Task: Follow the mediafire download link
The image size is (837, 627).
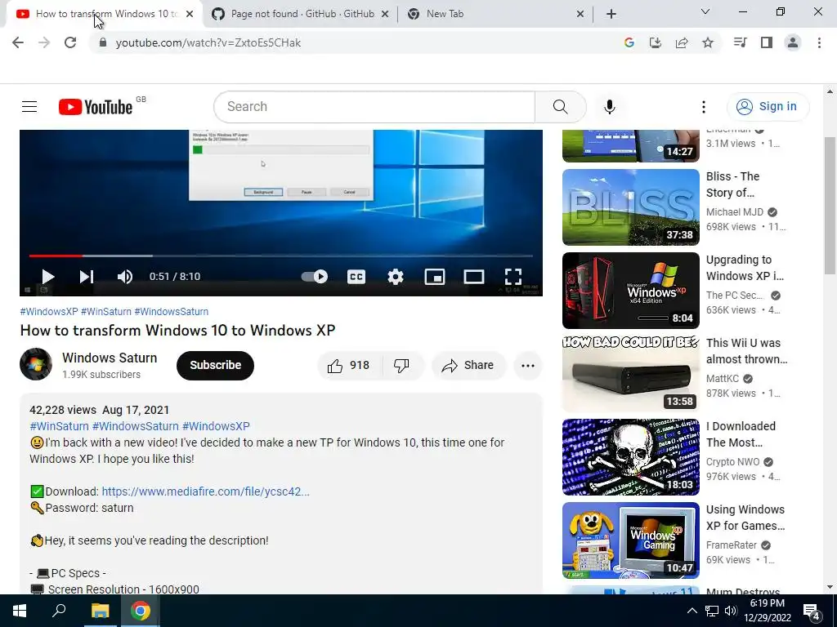Action: click(x=205, y=491)
